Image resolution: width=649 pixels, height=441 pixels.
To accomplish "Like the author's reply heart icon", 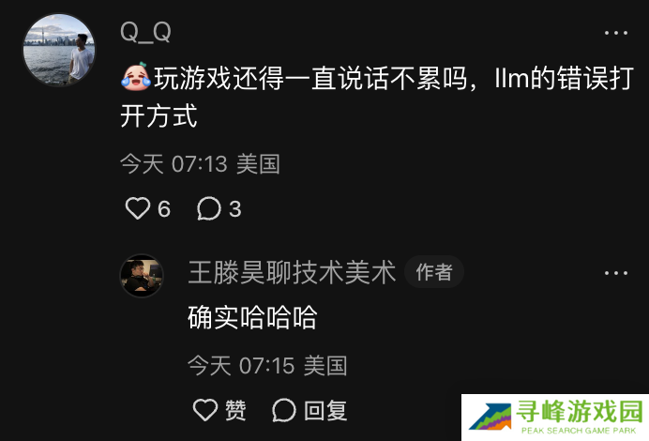I will point(205,410).
